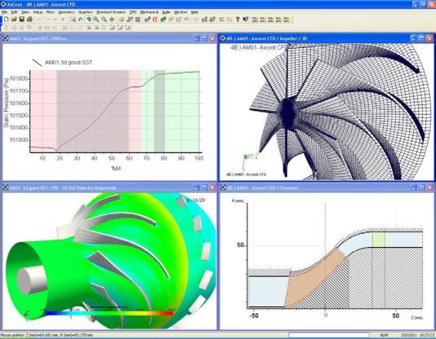This screenshot has width=436, height=339.
Task: Click the Save disk toolbar icon
Action: pyautogui.click(x=22, y=20)
